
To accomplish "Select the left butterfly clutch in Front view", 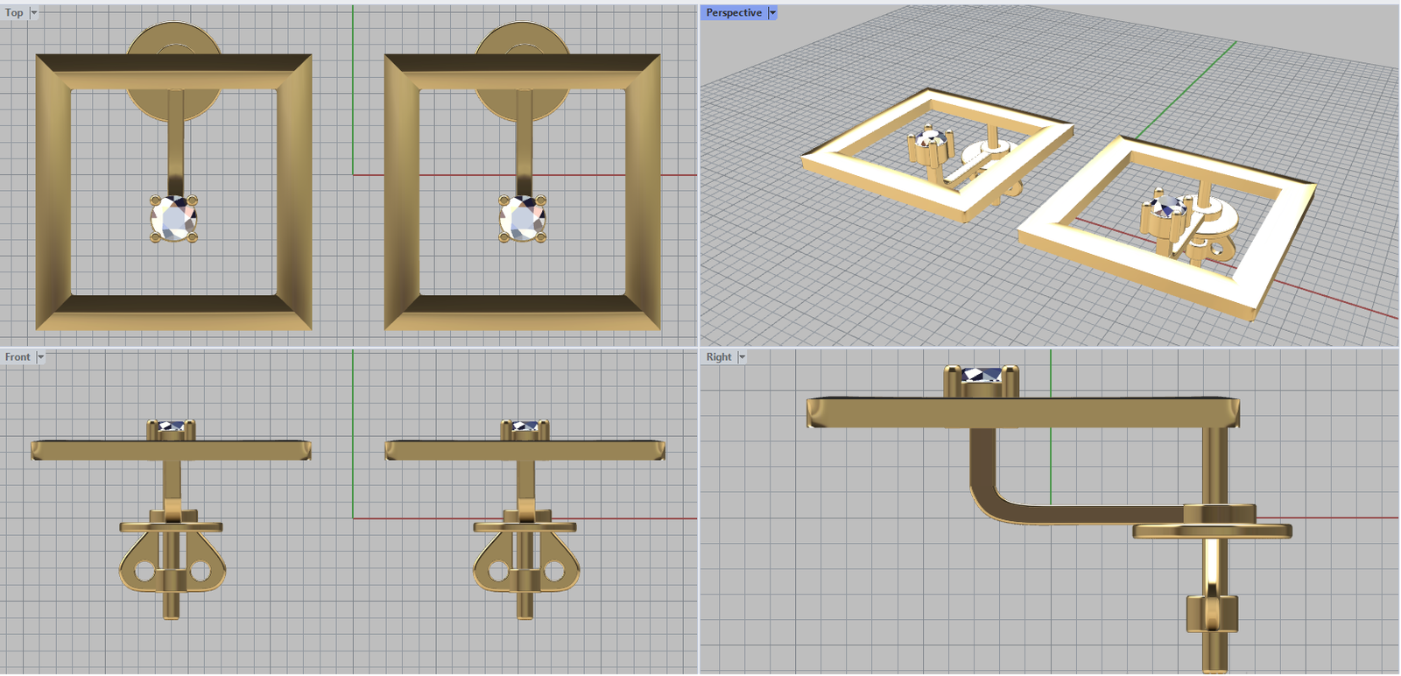I will [172, 560].
